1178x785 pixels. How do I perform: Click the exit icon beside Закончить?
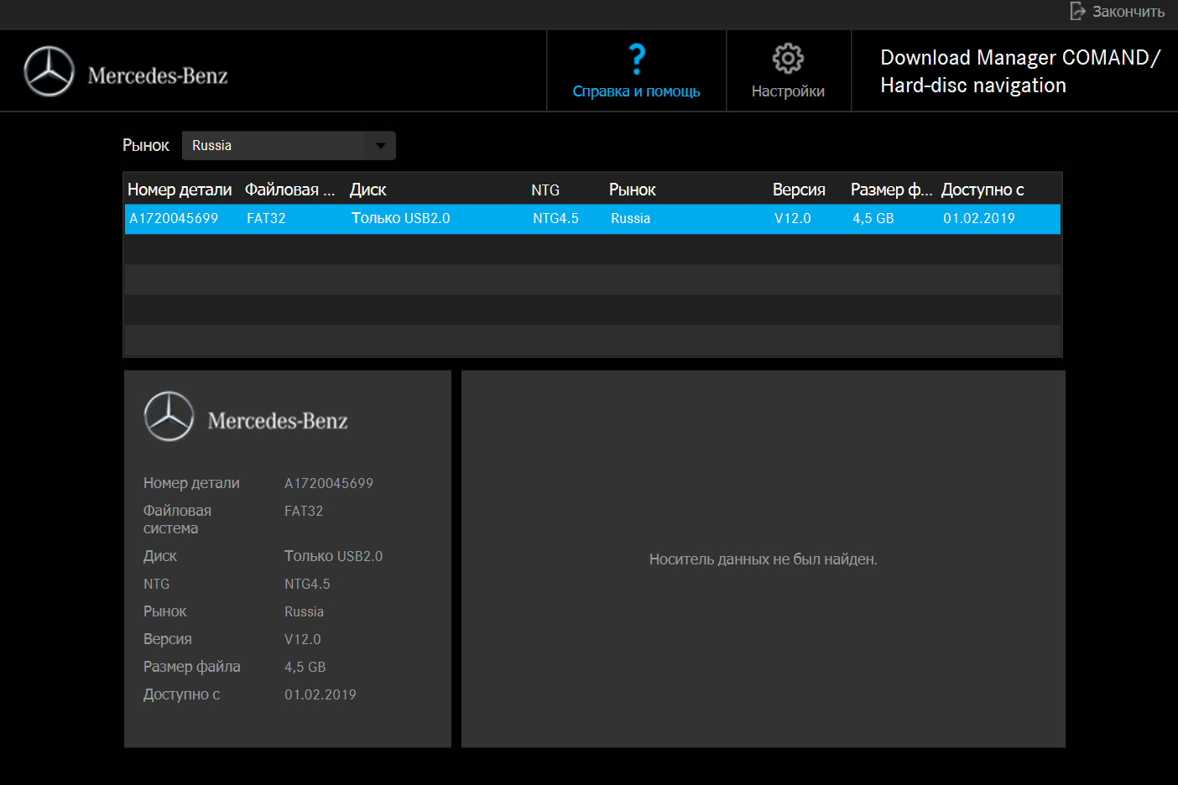pos(1078,11)
